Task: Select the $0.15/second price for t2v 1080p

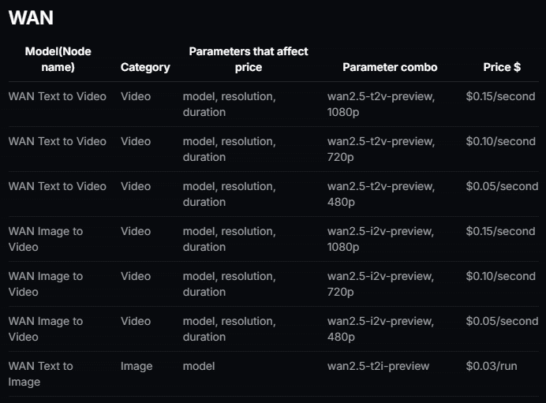Action: click(500, 96)
